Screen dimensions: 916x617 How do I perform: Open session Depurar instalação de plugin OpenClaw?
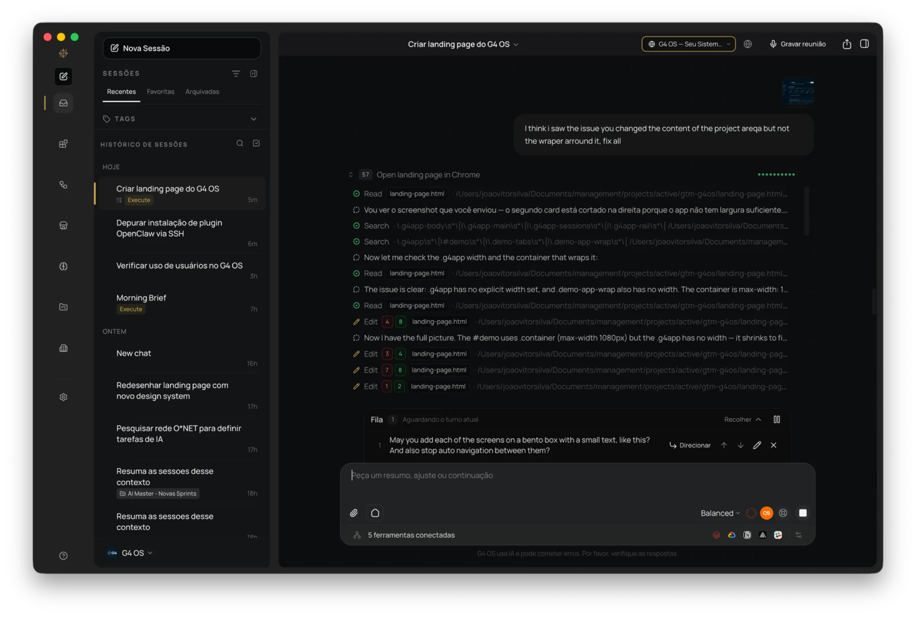click(x=182, y=232)
